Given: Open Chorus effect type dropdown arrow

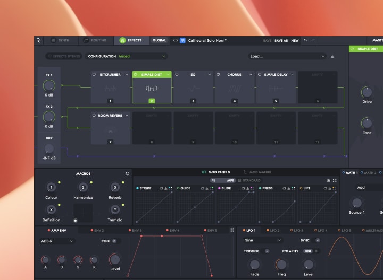Looking at the screenshot, I should pos(251,74).
